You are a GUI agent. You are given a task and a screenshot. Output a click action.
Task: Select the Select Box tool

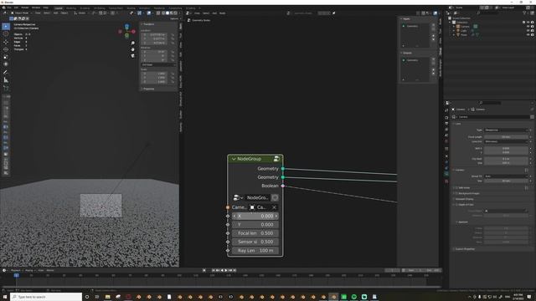(6, 26)
